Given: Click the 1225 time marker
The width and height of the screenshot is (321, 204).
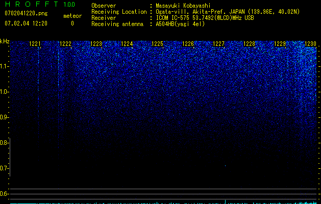Looking at the screenshot, I should click(x=157, y=44).
